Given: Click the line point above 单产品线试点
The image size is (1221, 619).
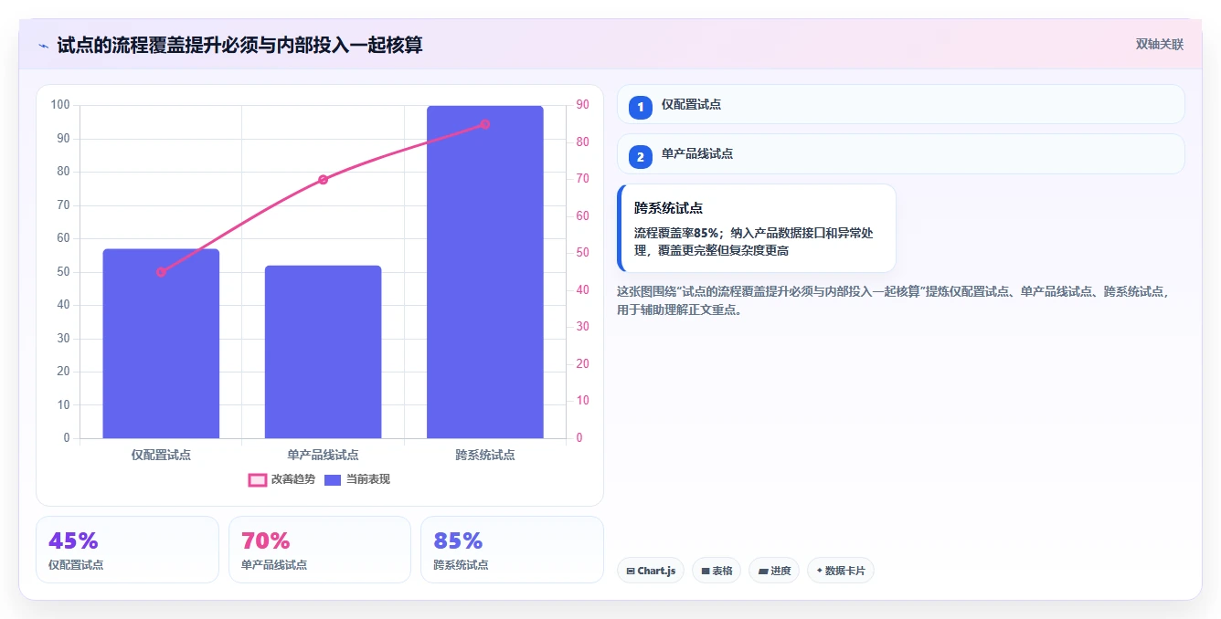Looking at the screenshot, I should coord(323,180).
